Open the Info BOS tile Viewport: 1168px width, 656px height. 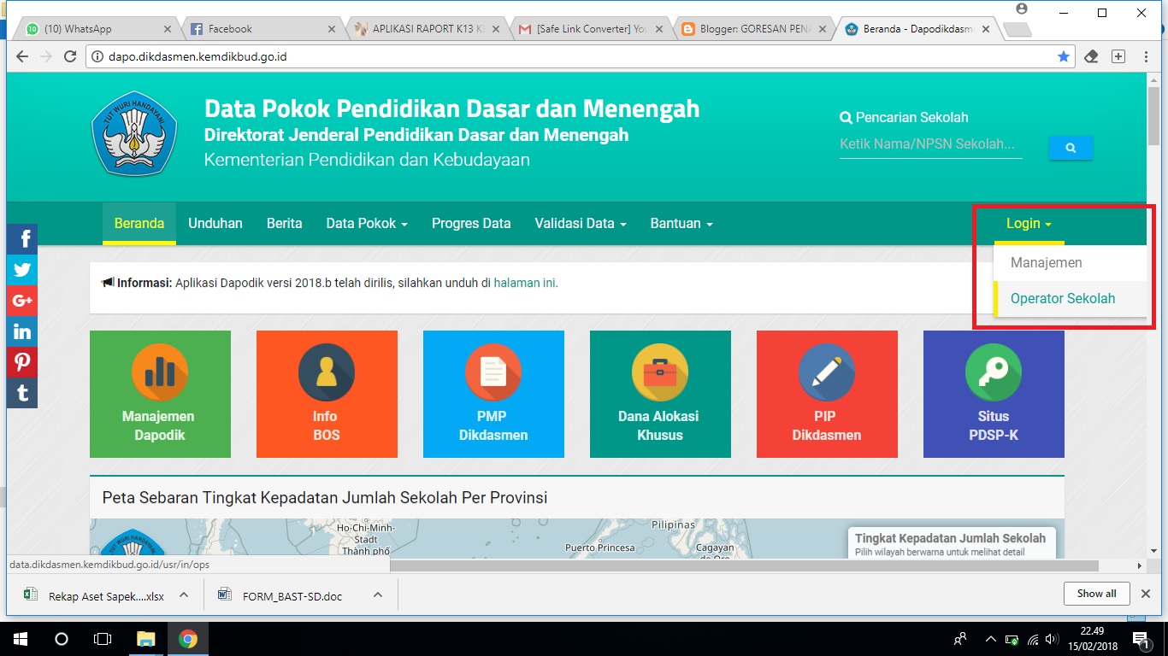[327, 394]
